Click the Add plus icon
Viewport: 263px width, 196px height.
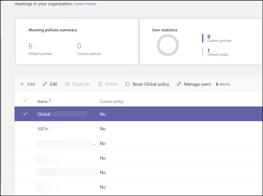pyautogui.click(x=22, y=84)
